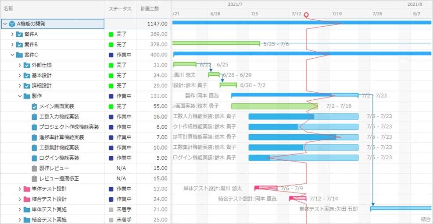Click the clipboard icon for 工数入力機能実装
Image resolution: width=433 pixels, height=224 pixels.
34,117
